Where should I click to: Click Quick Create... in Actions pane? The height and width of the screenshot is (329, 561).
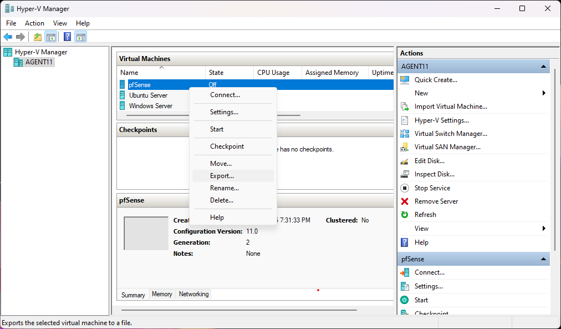point(436,80)
